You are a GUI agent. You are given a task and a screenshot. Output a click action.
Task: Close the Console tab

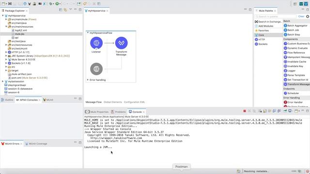click(x=144, y=112)
